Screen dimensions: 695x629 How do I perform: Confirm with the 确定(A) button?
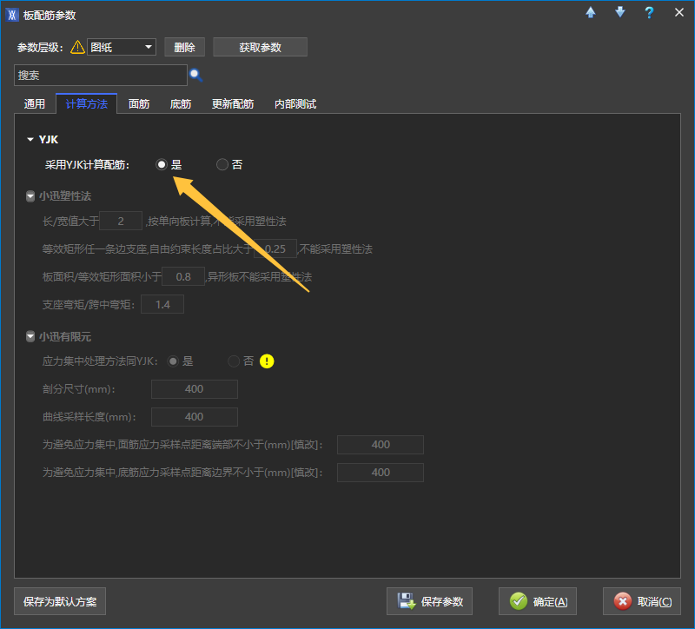pyautogui.click(x=538, y=601)
